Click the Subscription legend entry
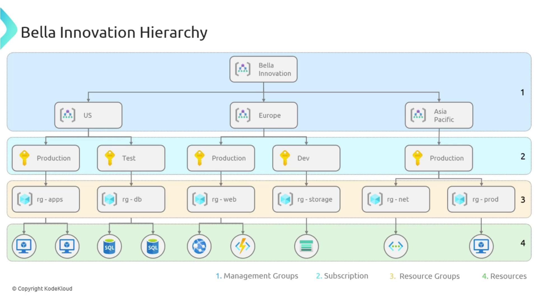This screenshot has width=538, height=302. (342, 276)
